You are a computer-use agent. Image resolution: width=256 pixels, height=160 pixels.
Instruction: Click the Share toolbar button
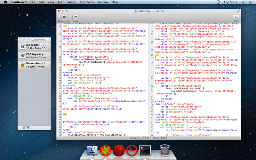point(75,17)
